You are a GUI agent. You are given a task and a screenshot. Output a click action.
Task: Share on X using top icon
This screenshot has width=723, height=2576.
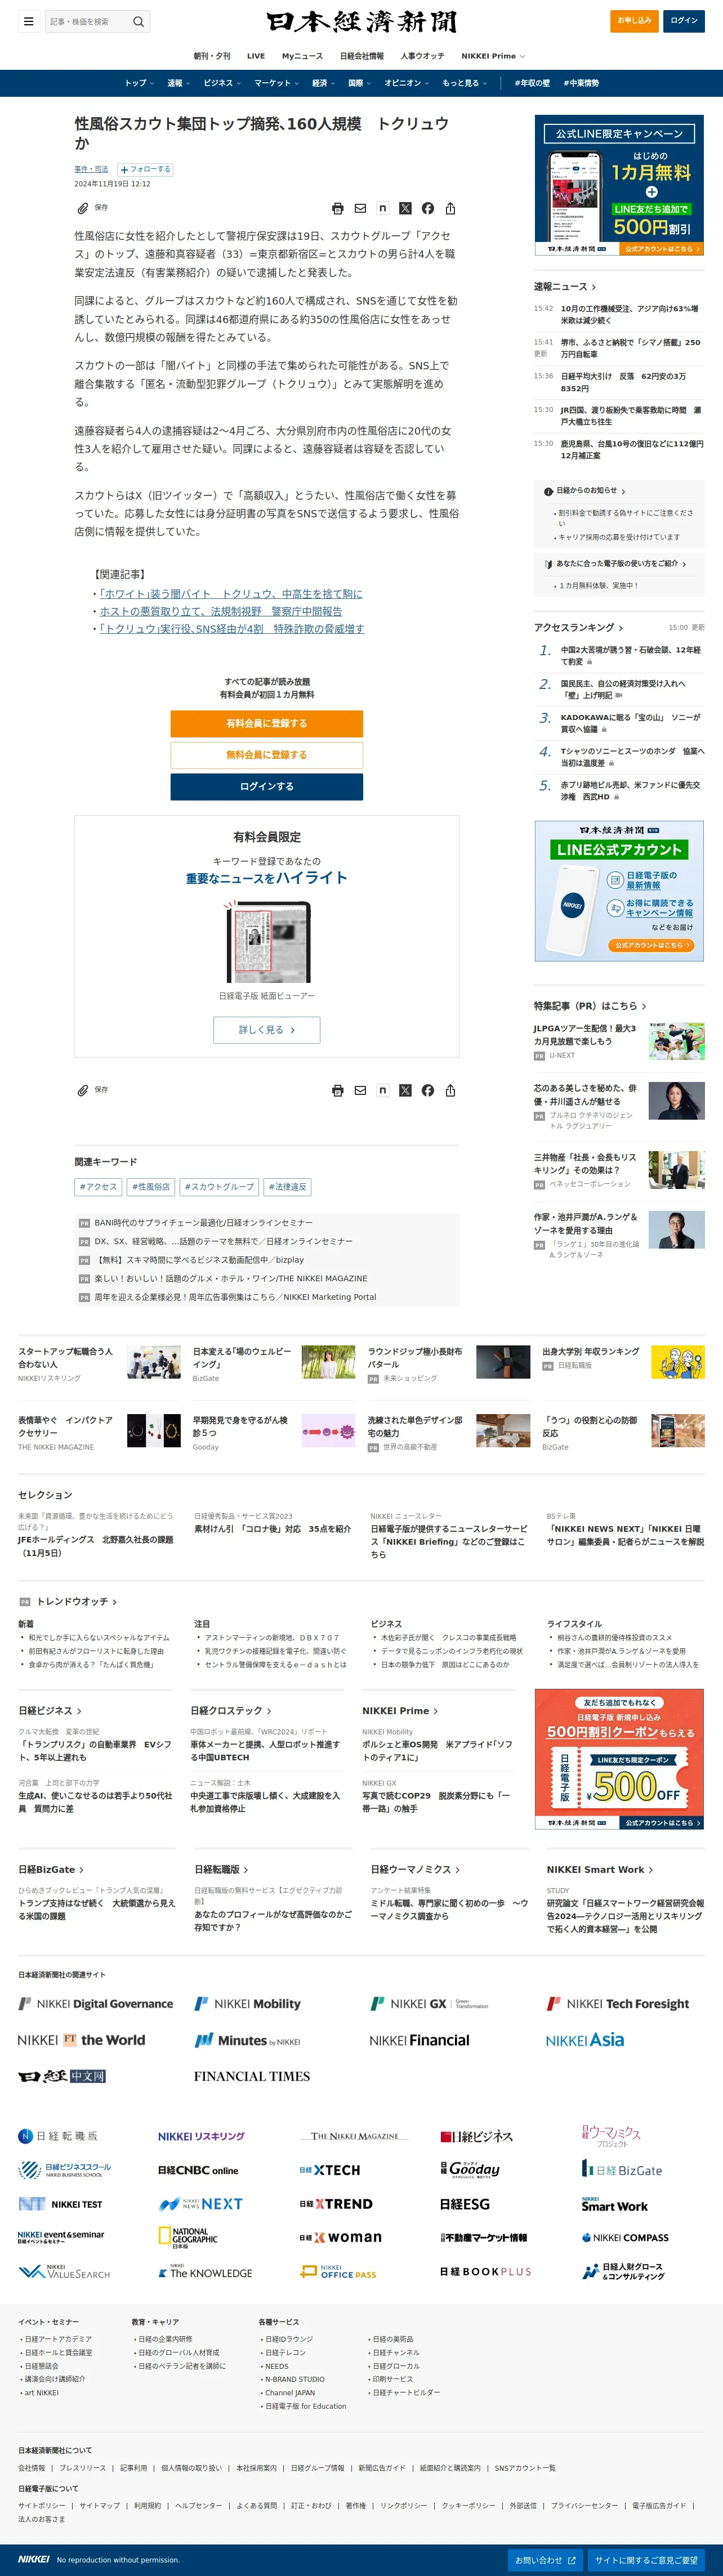[x=405, y=209]
